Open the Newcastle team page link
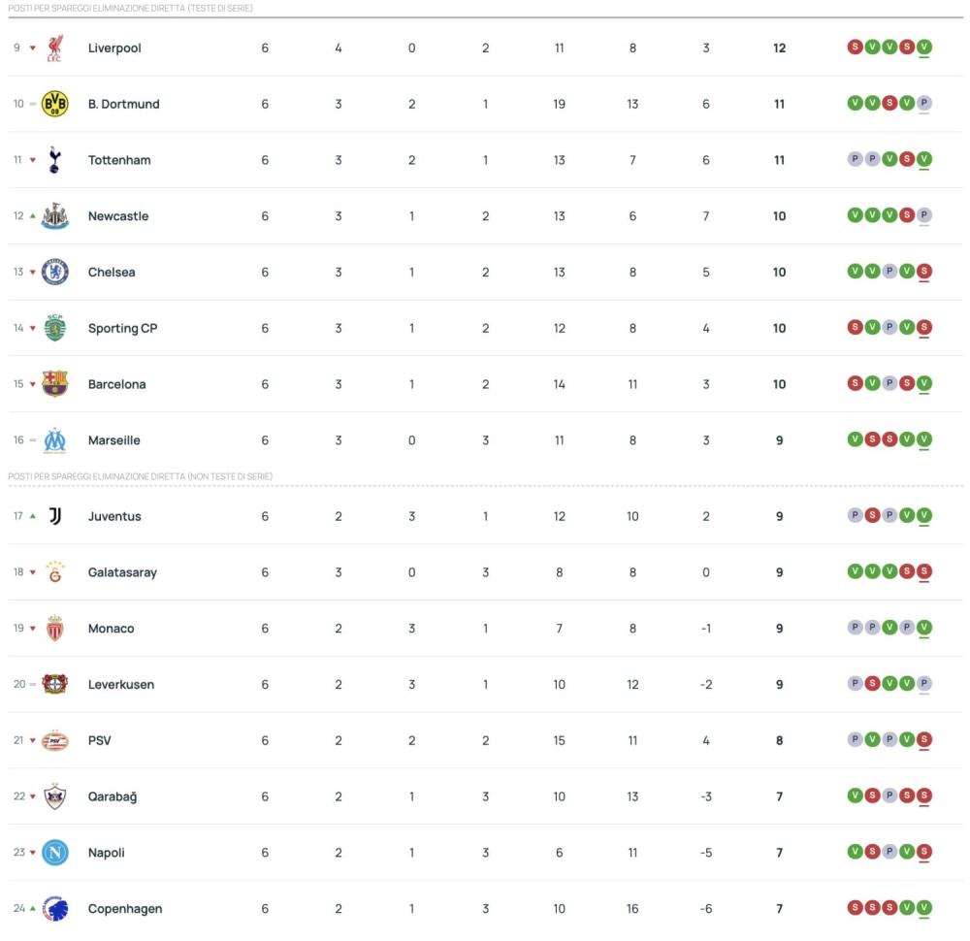Image resolution: width=970 pixels, height=941 pixels. [x=118, y=216]
